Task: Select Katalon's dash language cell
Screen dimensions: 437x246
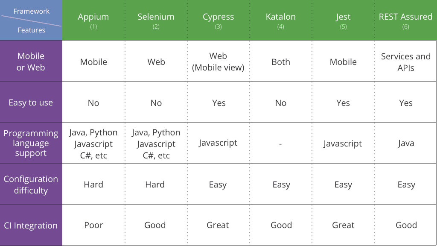Action: tap(281, 143)
